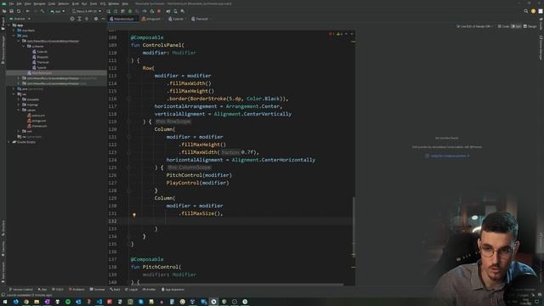Open the App Inspection tool window
The height and width of the screenshot is (306, 544).
(x=173, y=289)
